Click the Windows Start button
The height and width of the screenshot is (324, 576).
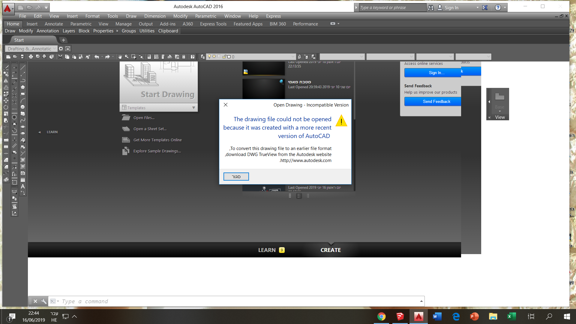pyautogui.click(x=567, y=316)
